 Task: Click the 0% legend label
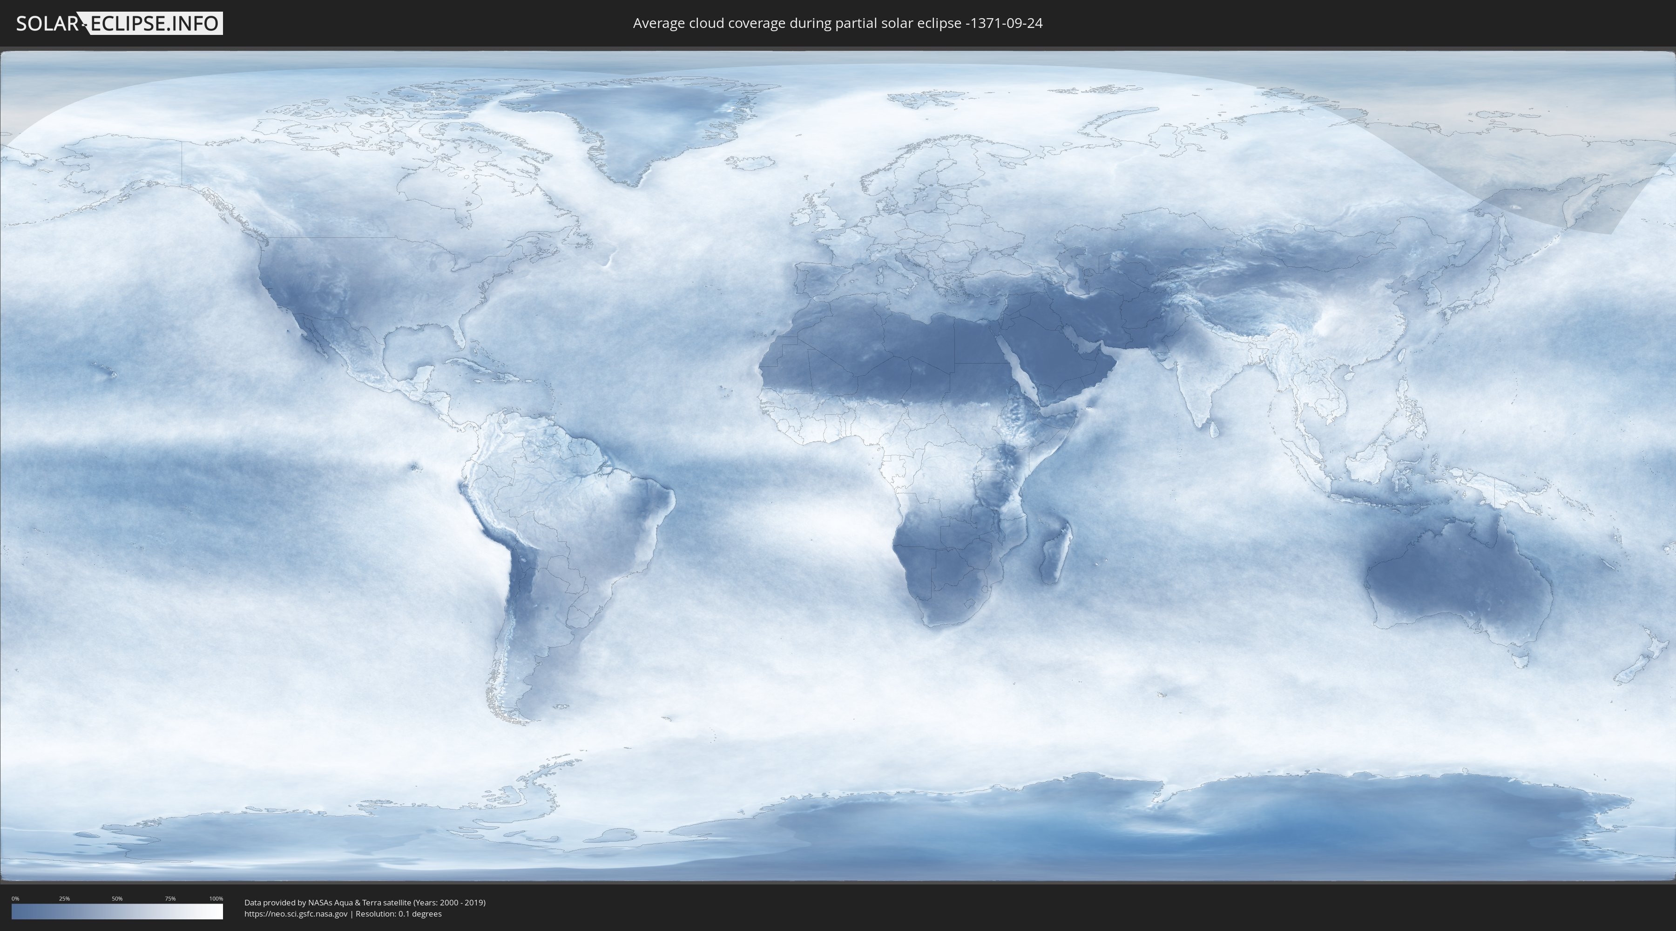pyautogui.click(x=15, y=898)
